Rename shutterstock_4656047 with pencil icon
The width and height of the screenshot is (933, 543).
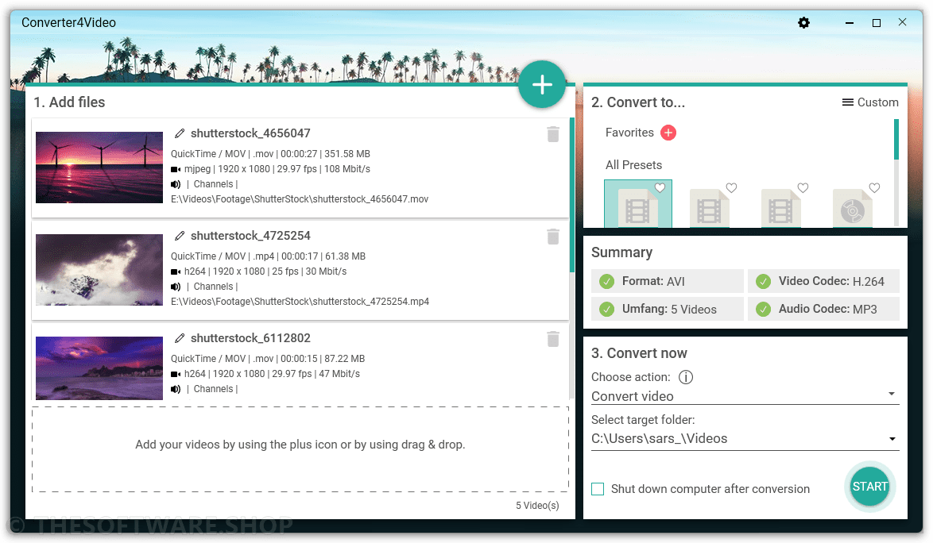coord(179,133)
